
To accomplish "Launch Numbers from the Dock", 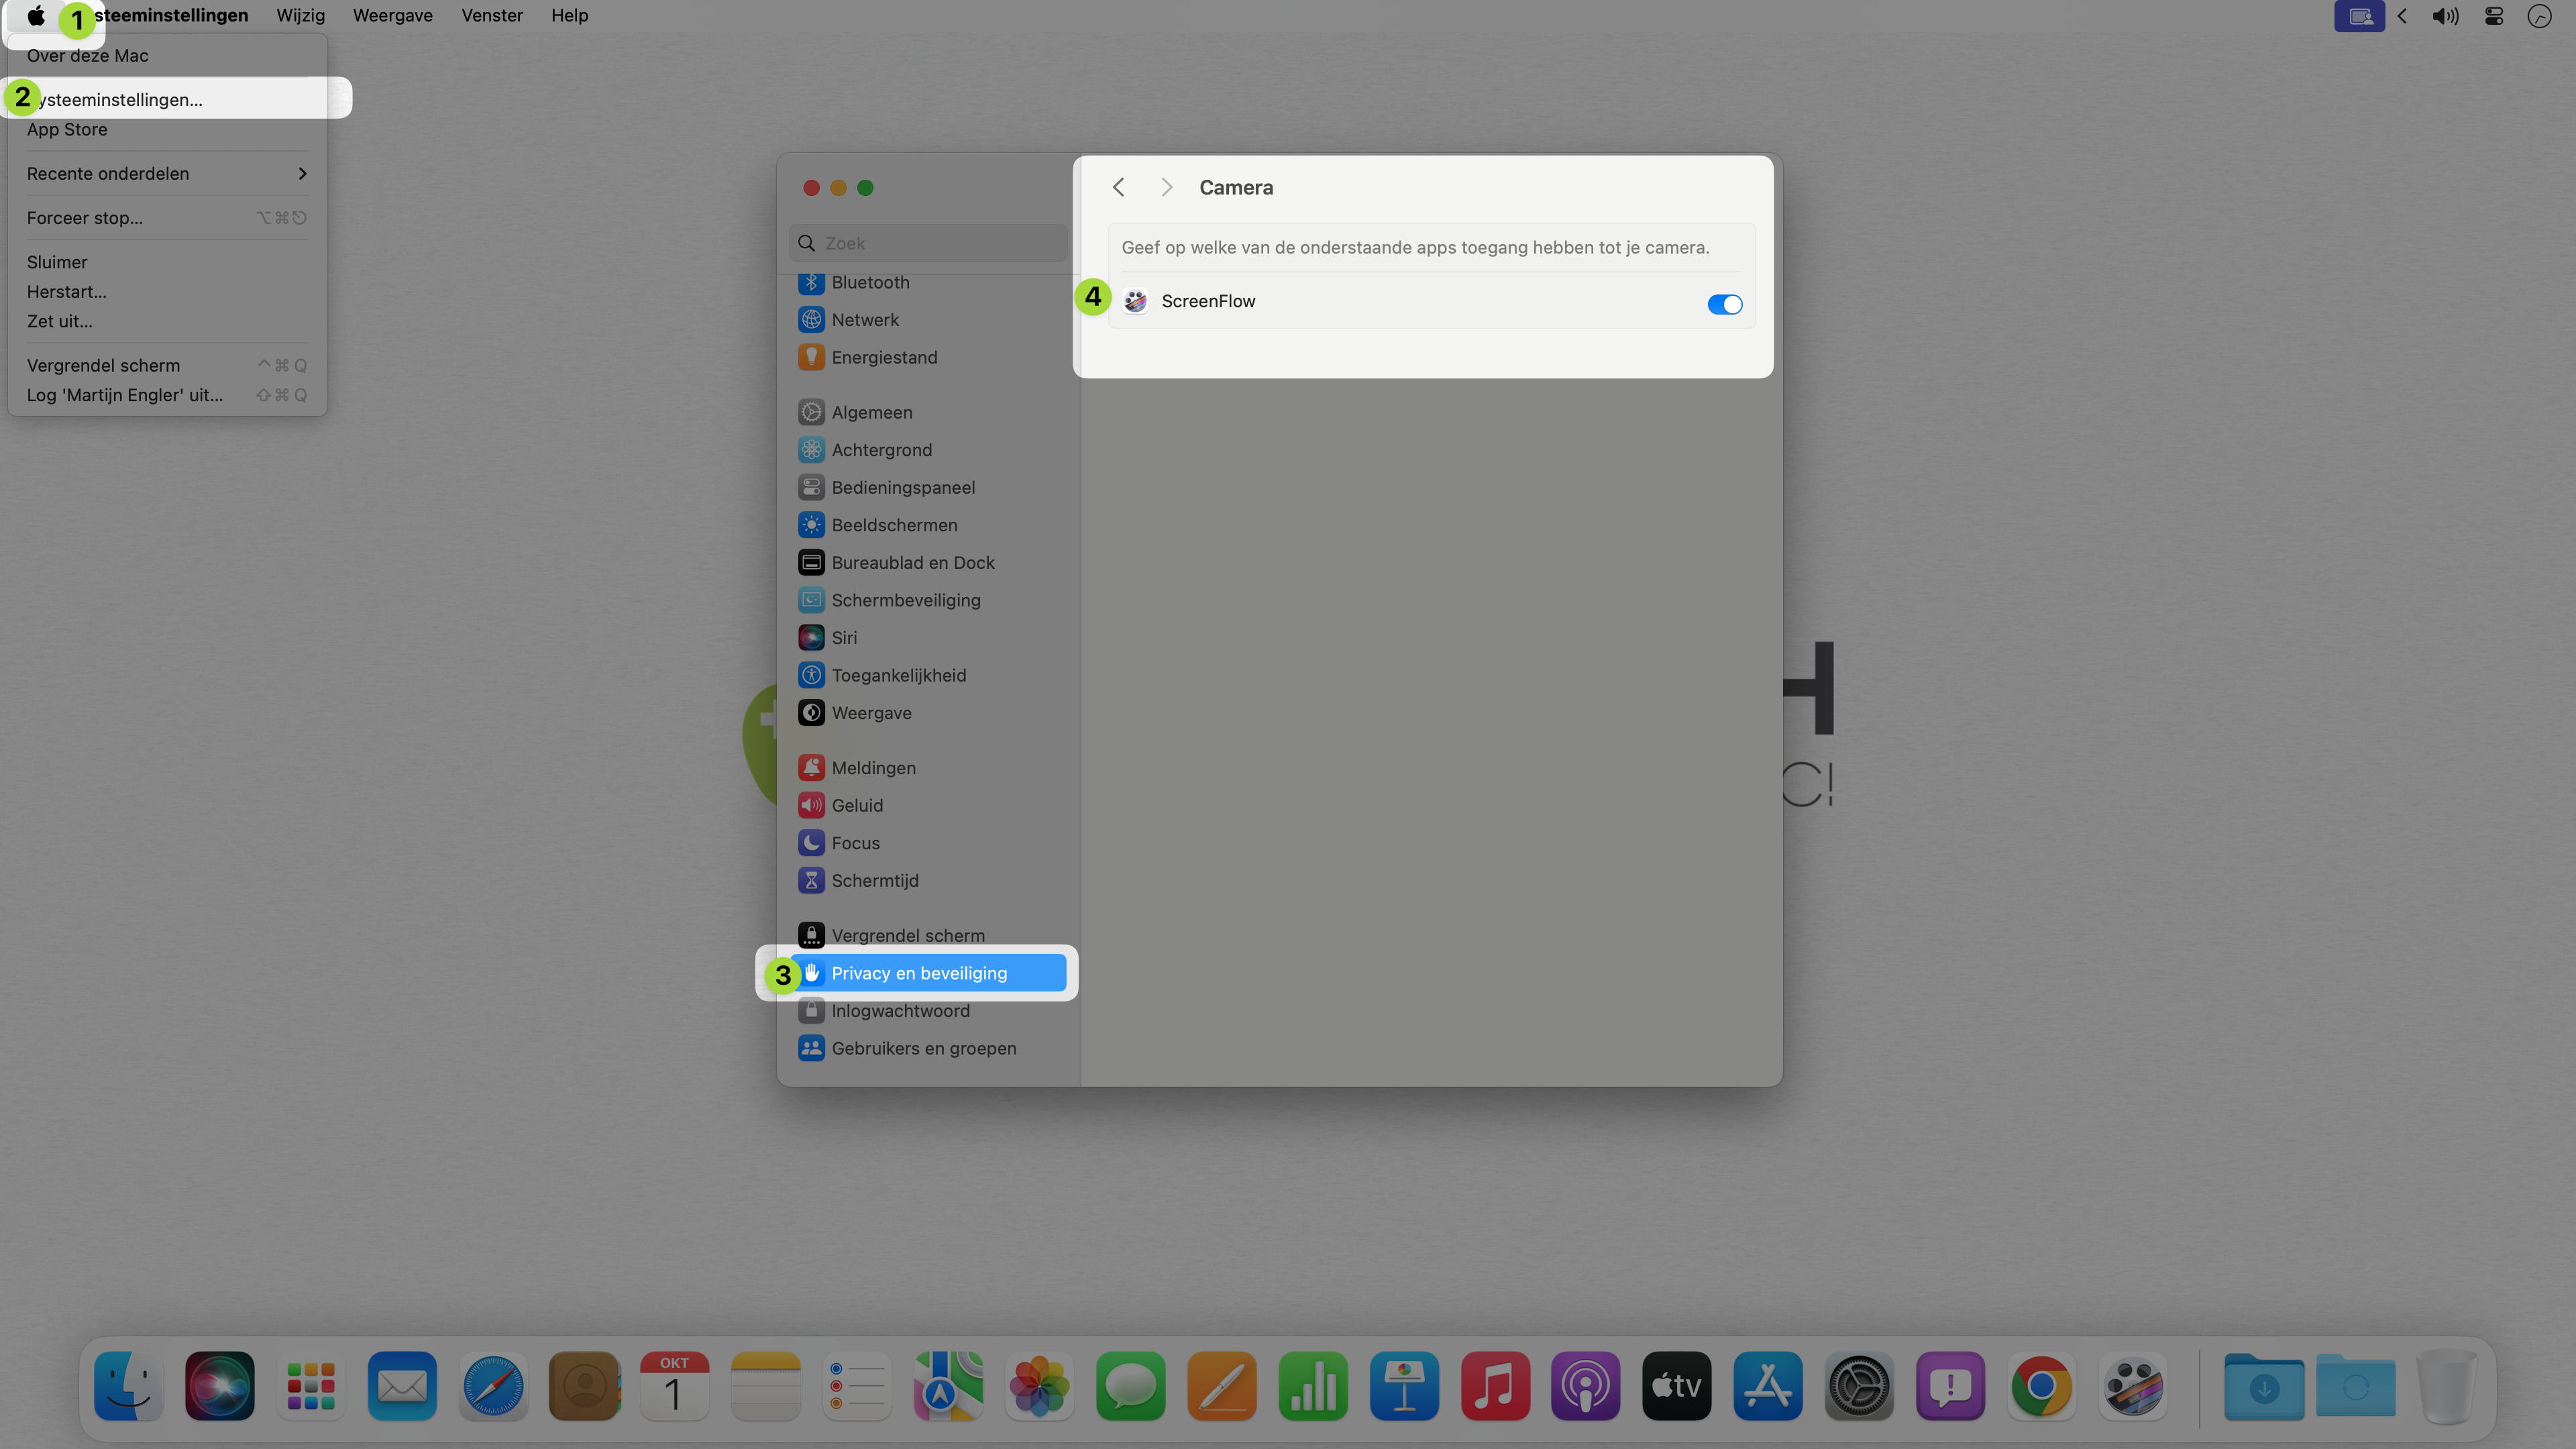I will 1313,1387.
